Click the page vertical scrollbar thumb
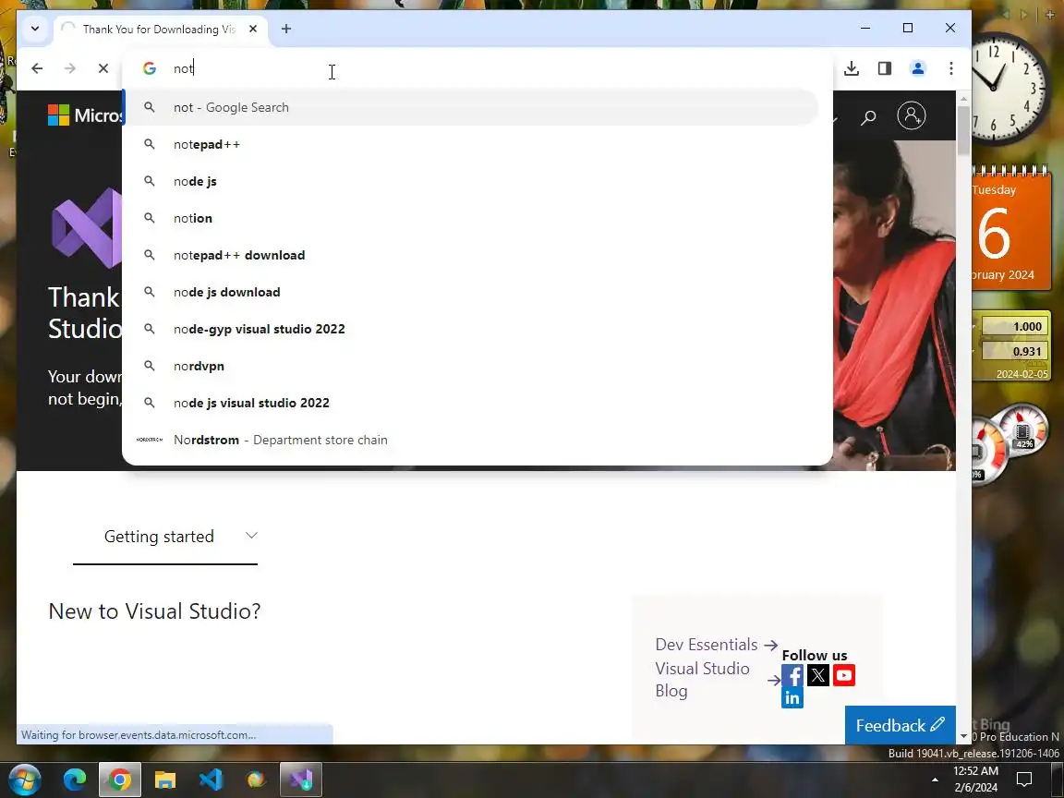Screen dimensions: 1064x798 pos(963,132)
